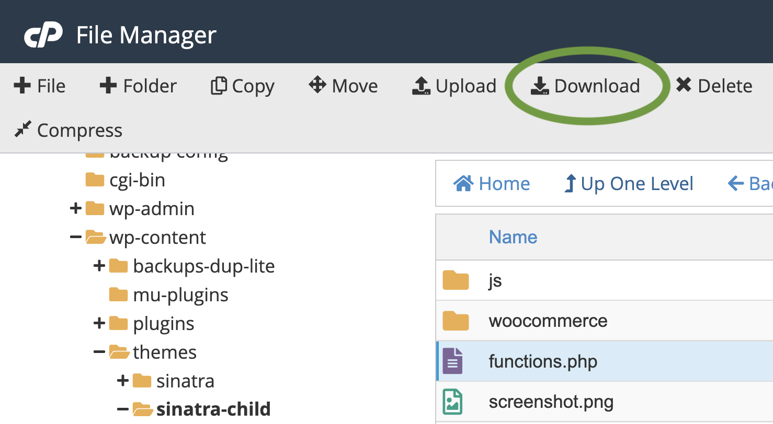Viewport: 773px width, 424px height.
Task: Click the plugins folder icon in tree
Action: click(119, 323)
